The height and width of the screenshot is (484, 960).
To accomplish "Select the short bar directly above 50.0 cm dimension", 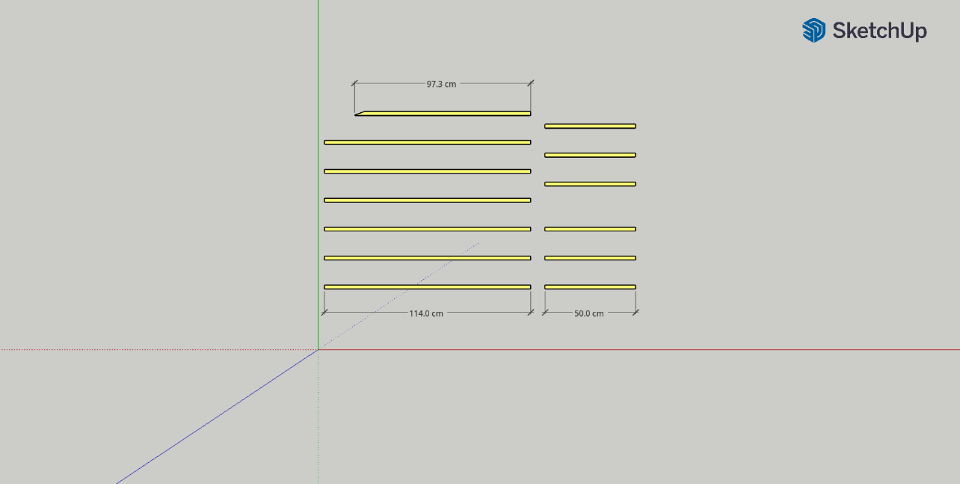I will pos(590,287).
